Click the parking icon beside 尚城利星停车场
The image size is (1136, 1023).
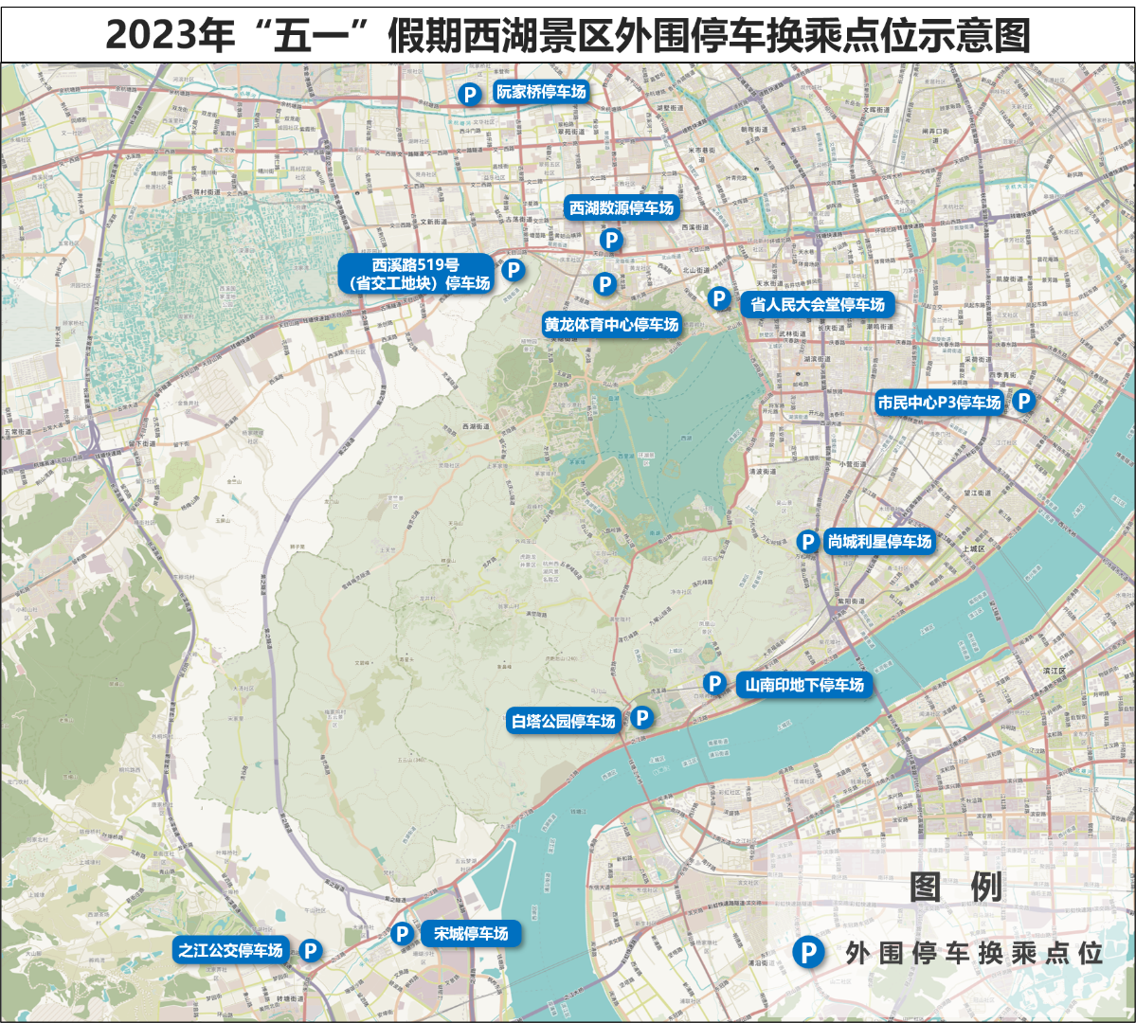point(807,542)
